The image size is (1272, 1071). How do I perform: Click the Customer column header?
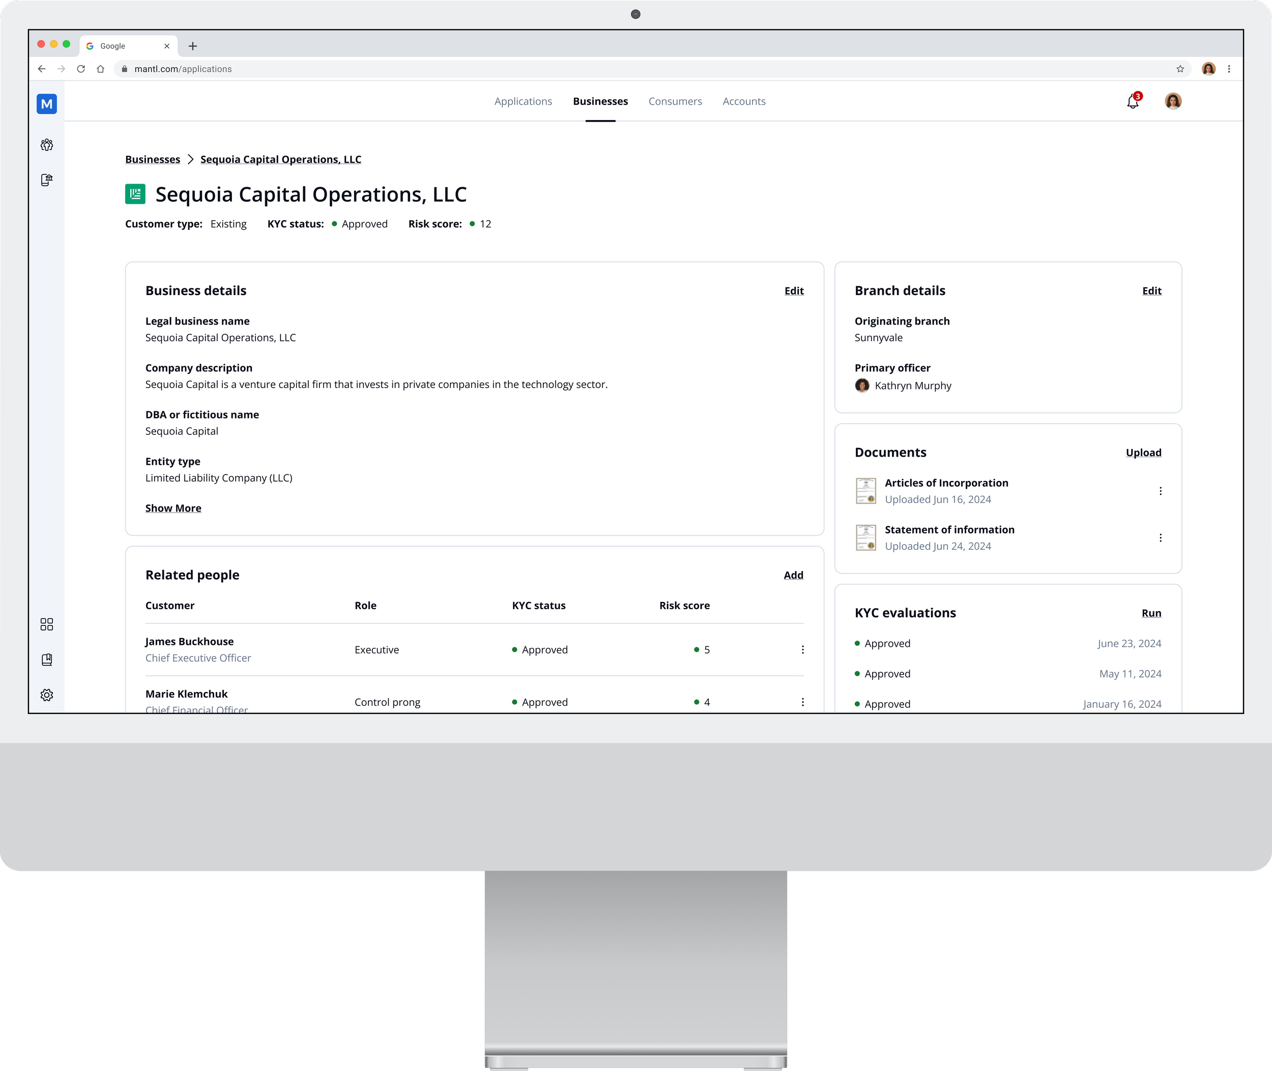pos(170,605)
